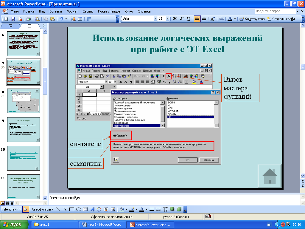Viewport: 305px width, 229px height.
Task: Toggle underline formatting (Ч)
Action: 188,19
